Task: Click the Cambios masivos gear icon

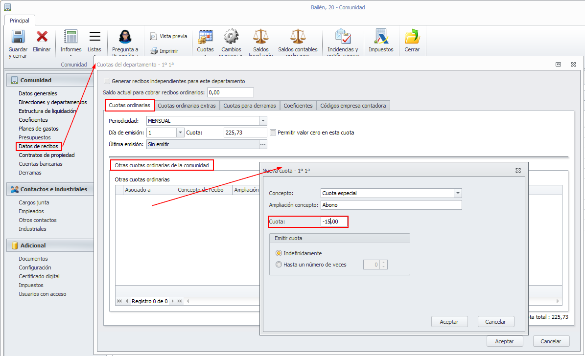Action: coord(231,37)
